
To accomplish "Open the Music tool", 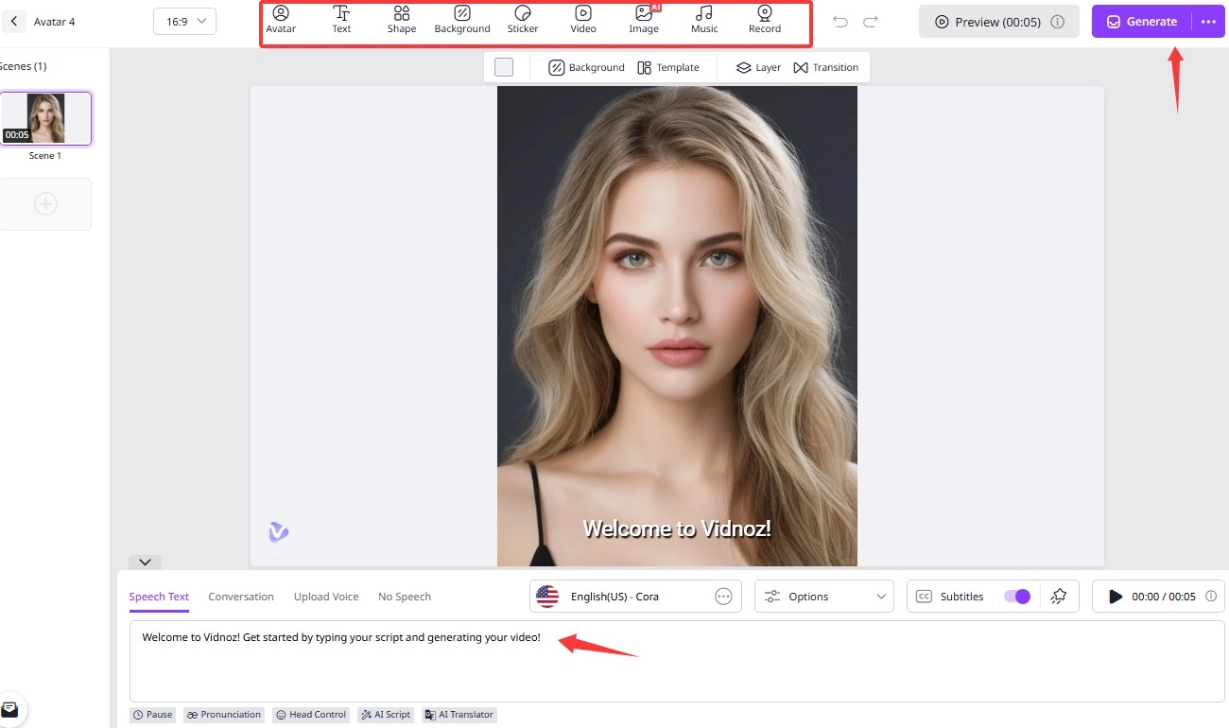I will point(704,19).
